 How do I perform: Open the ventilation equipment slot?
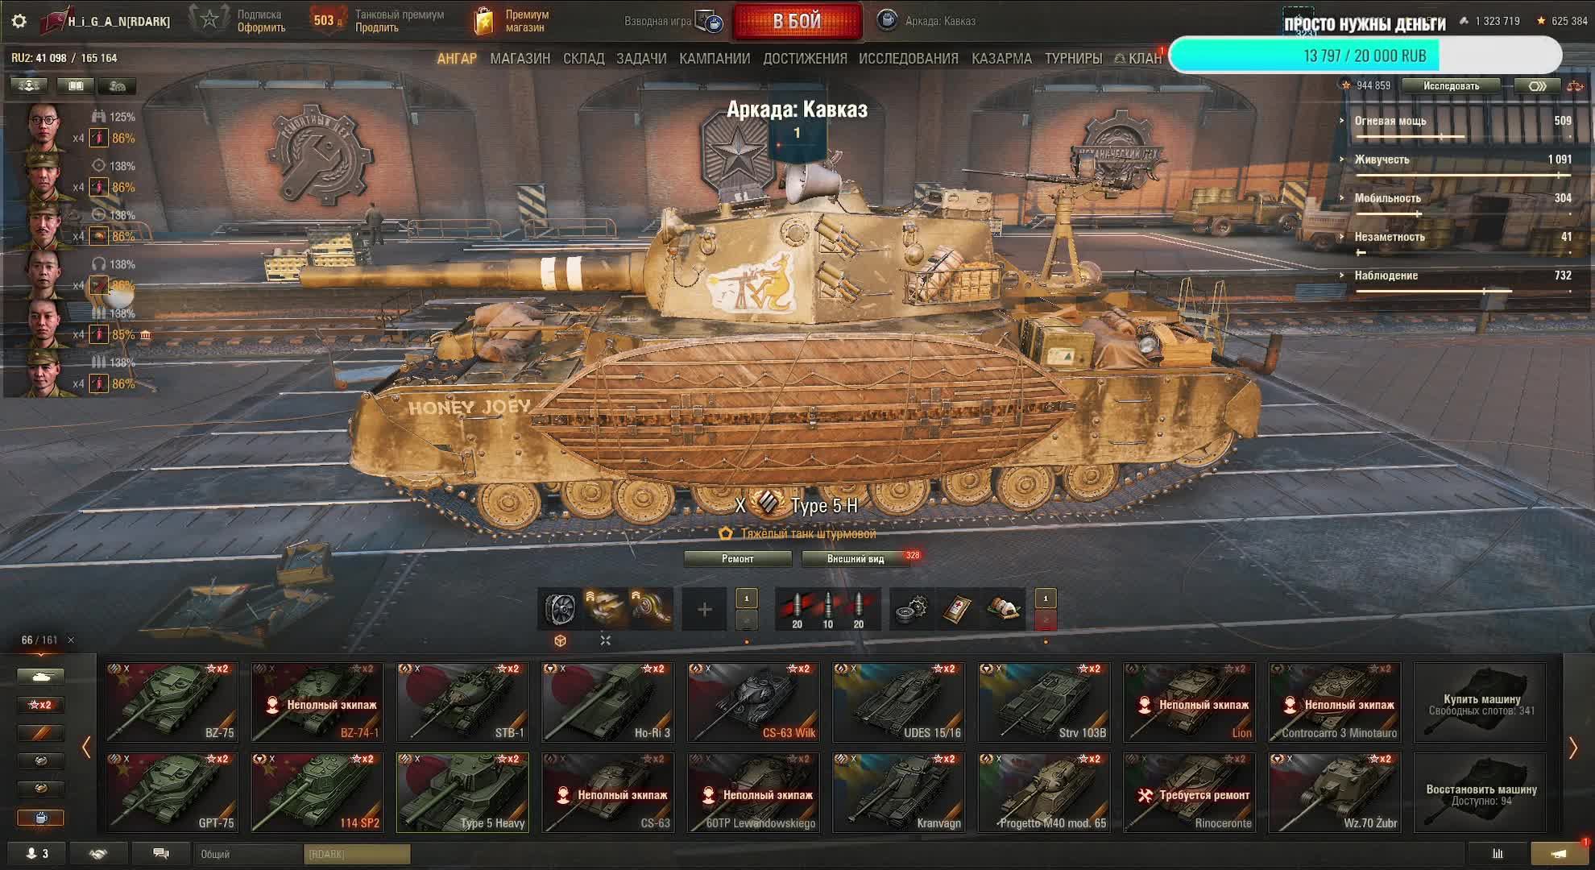(560, 610)
